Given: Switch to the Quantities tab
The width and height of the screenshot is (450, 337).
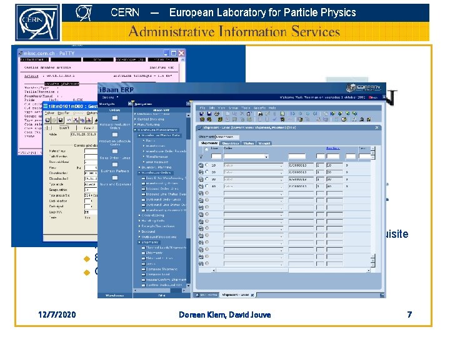Looking at the screenshot, I should pos(231,144).
